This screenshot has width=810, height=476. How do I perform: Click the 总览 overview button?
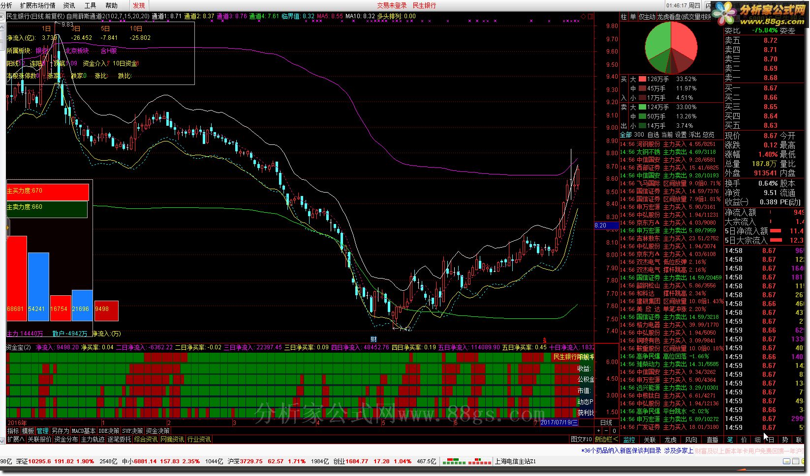[x=708, y=135]
